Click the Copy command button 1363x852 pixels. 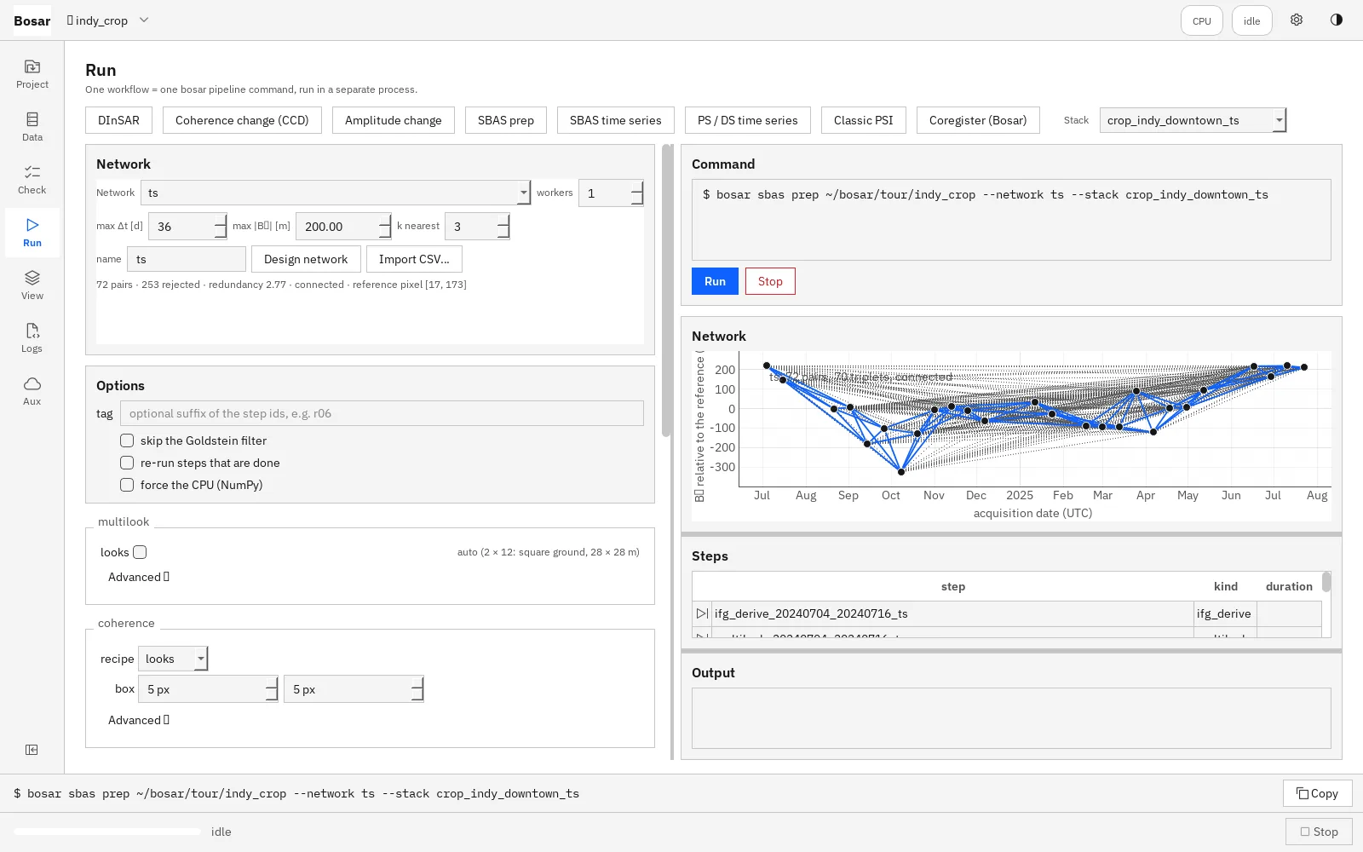pos(1317,793)
